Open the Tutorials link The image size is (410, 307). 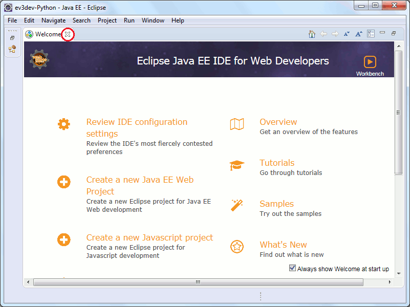tap(277, 163)
